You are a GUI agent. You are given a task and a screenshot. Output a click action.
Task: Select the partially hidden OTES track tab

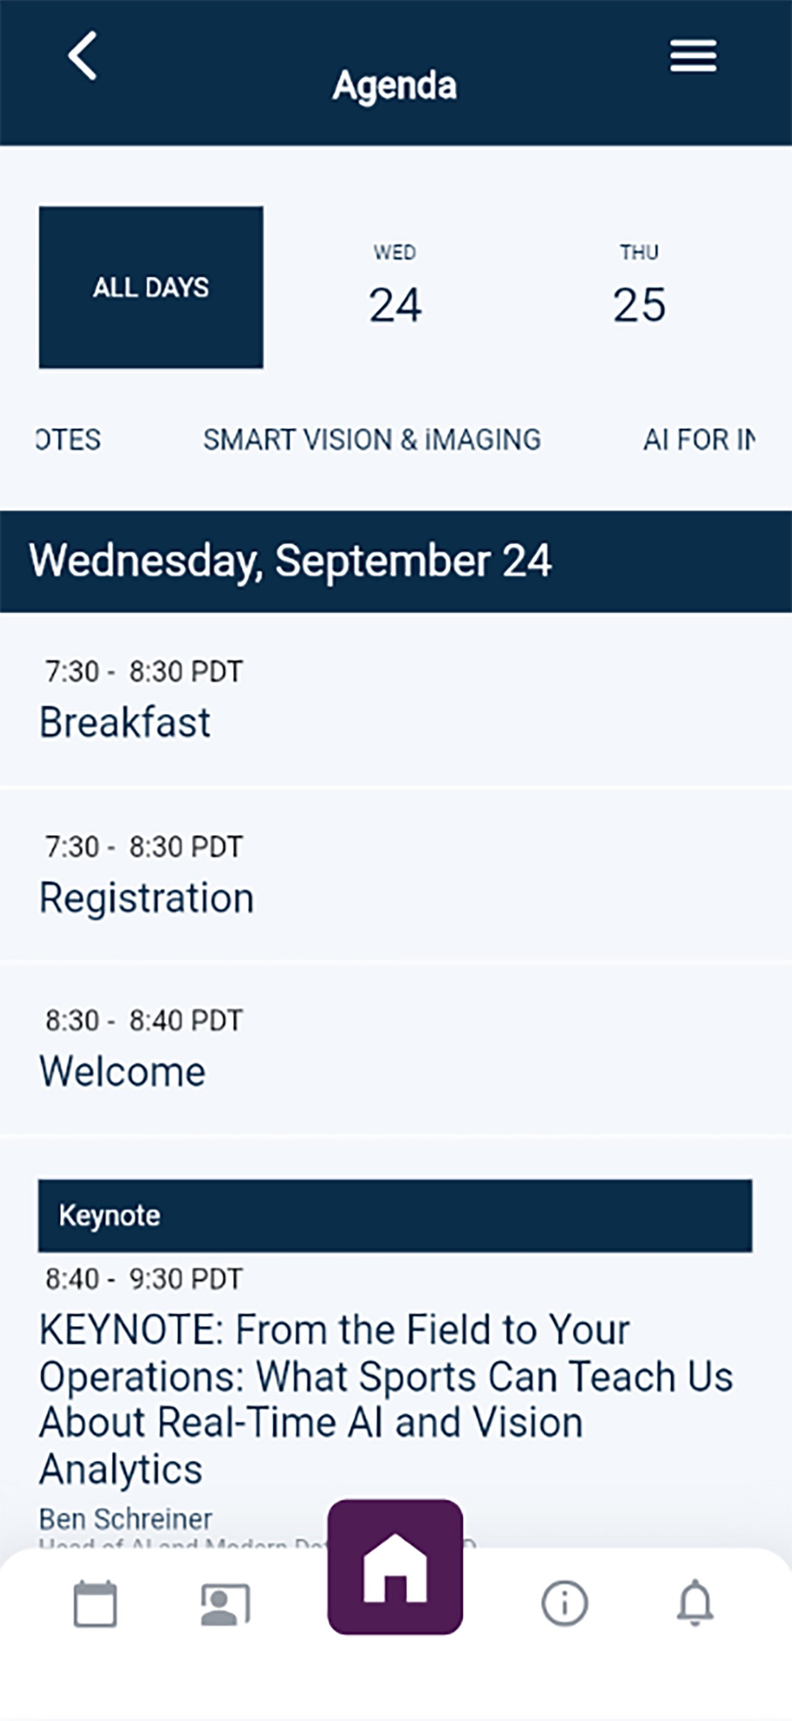[x=68, y=440]
